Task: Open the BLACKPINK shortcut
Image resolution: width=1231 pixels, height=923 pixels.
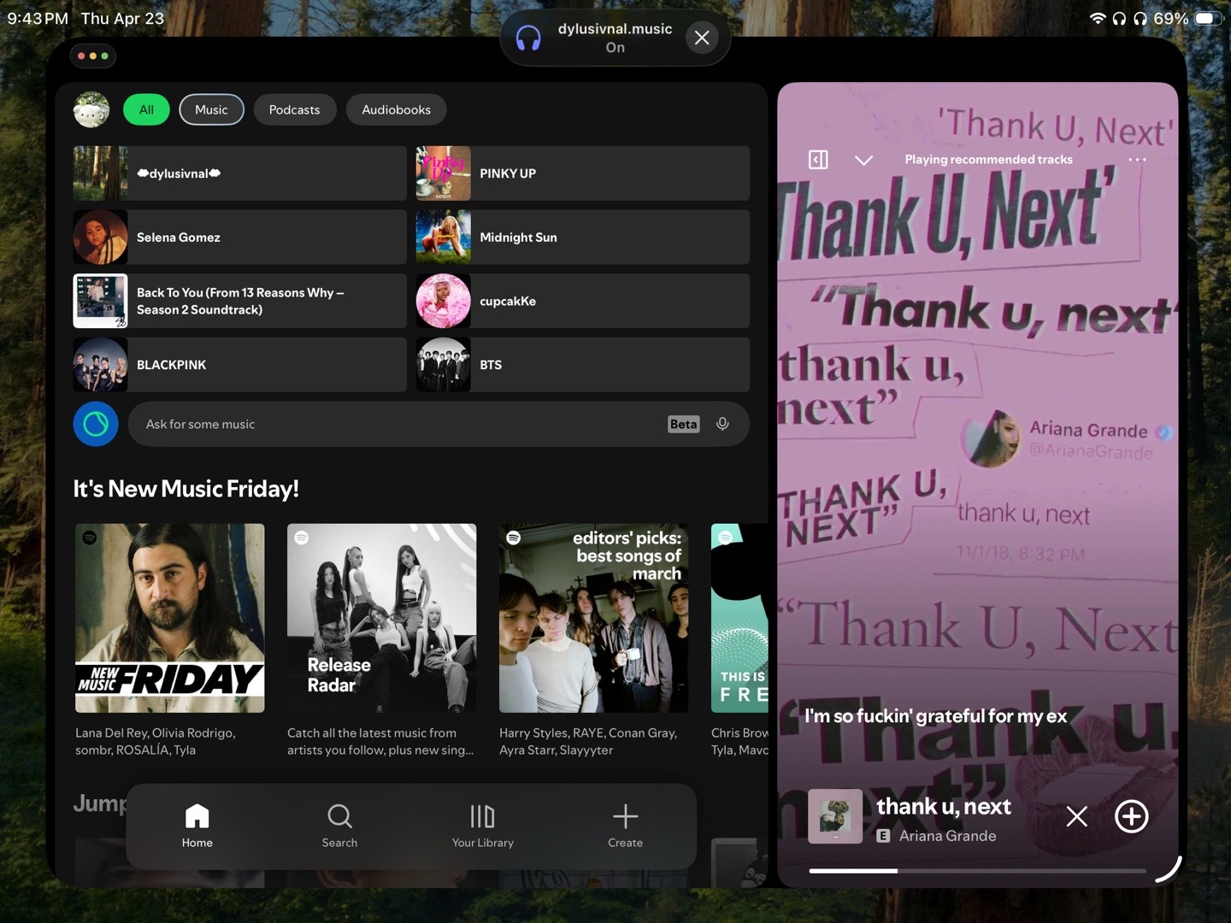Action: pos(240,365)
